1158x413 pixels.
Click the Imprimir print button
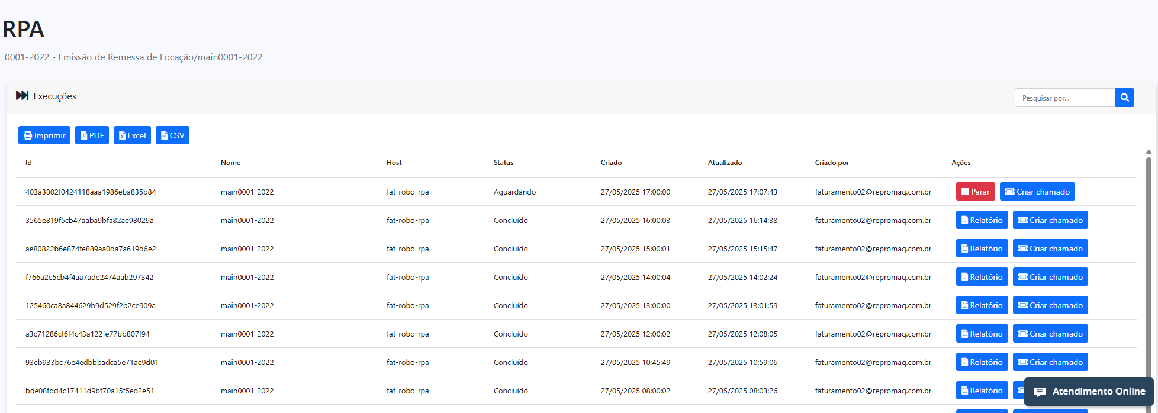click(x=44, y=135)
